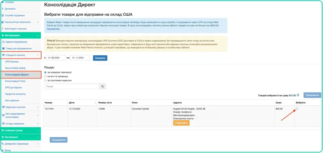Expand the Калькулятор пересилки submenu chevron
This screenshot has height=153, width=323.
coord(38,22)
